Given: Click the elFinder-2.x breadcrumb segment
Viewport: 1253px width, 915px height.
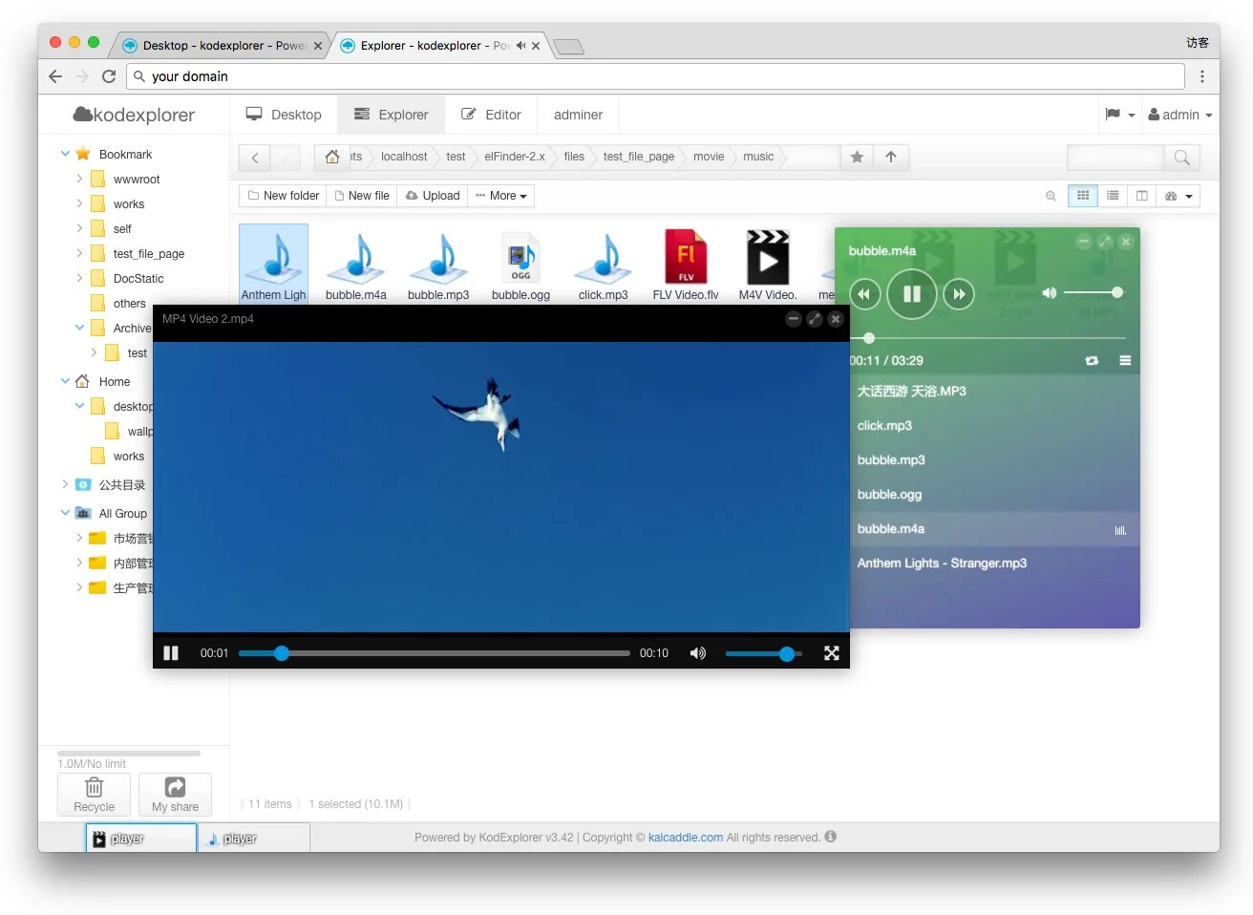Looking at the screenshot, I should tap(514, 157).
